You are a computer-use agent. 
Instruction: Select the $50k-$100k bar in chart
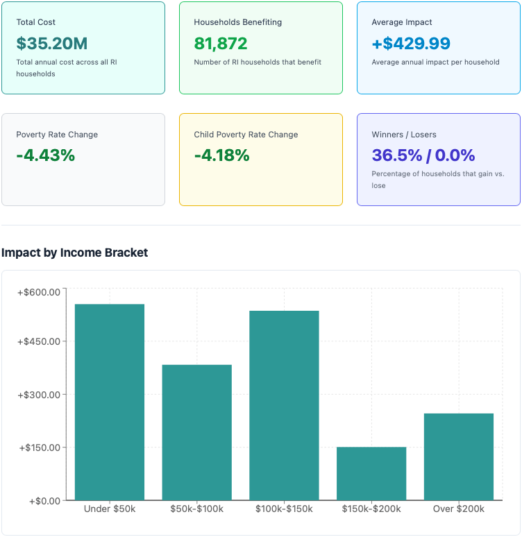click(x=197, y=432)
